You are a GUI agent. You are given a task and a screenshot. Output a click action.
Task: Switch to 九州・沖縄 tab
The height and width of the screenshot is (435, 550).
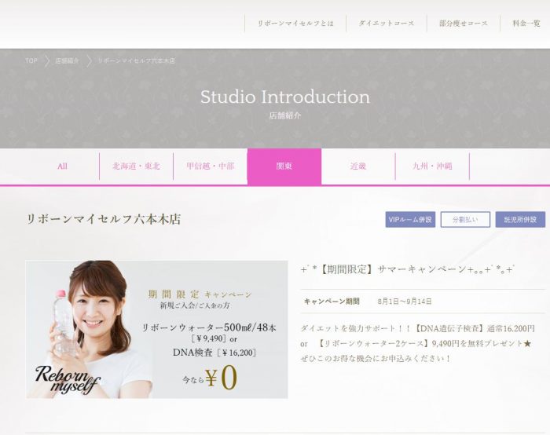pyautogui.click(x=432, y=166)
